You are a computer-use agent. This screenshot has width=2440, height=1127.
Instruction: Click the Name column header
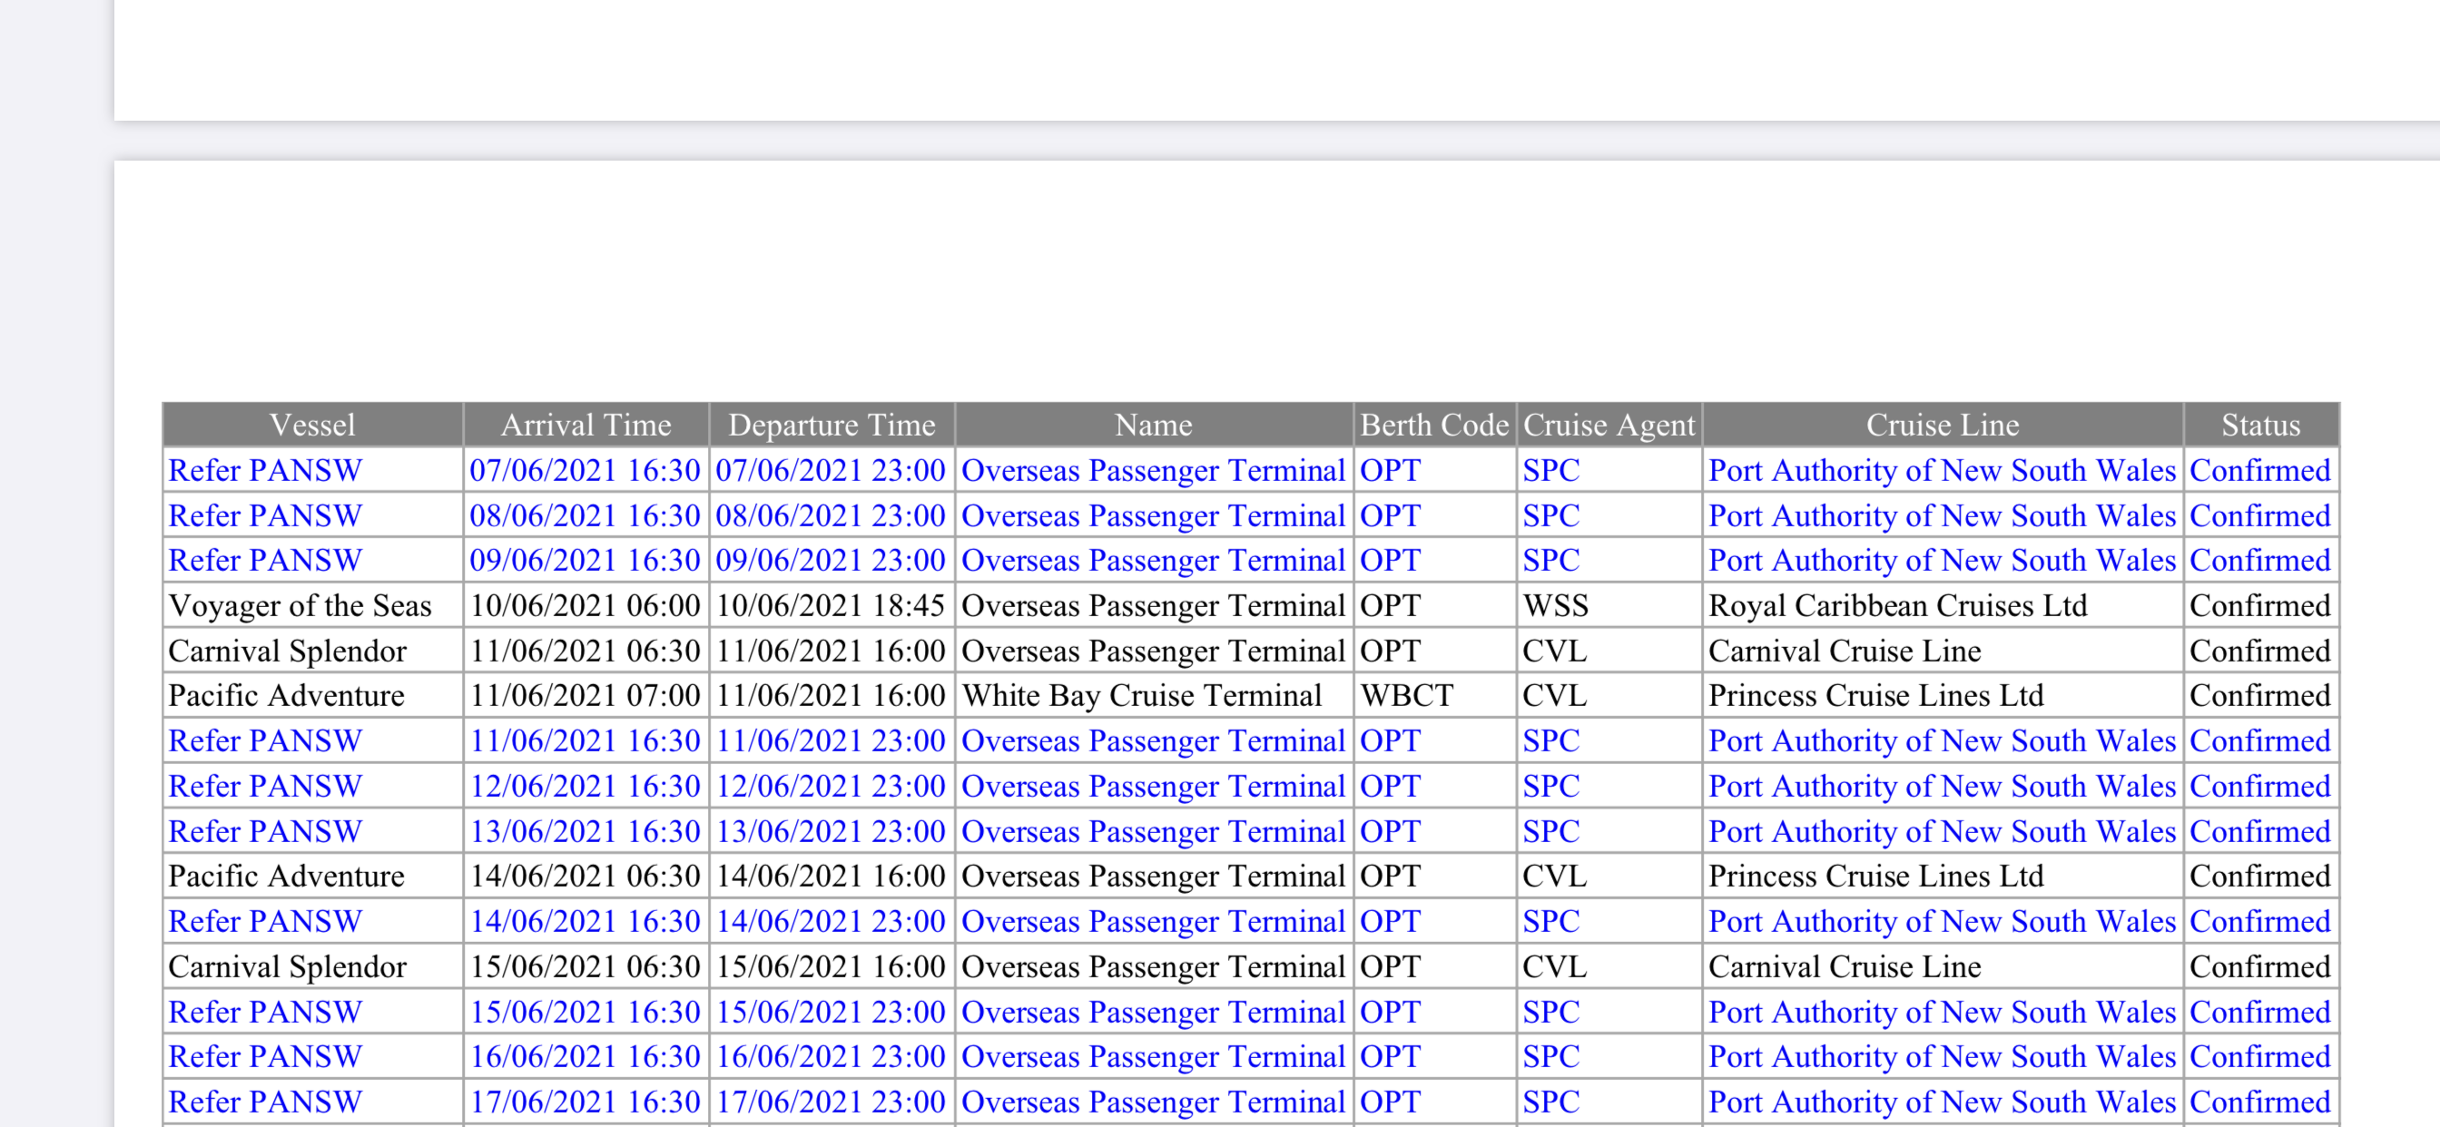click(1154, 426)
